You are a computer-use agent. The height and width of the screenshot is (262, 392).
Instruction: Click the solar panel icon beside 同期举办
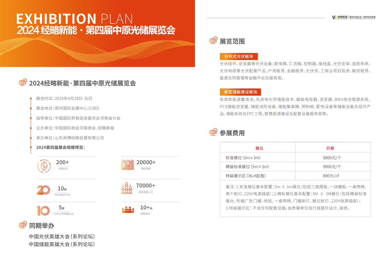(23, 225)
